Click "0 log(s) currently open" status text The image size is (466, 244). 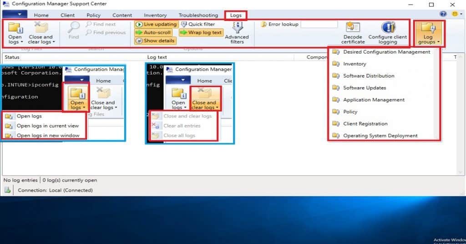[70, 180]
